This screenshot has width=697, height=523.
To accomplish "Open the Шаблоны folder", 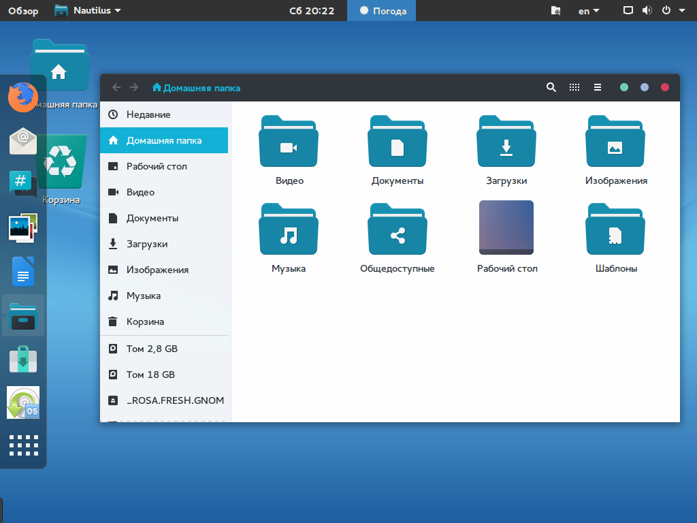I will [615, 229].
